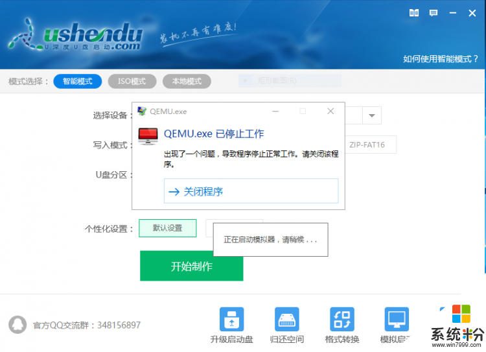Viewport: 486px width, 352px height.
Task: Open the tutorial book icon in header
Action: 414,13
